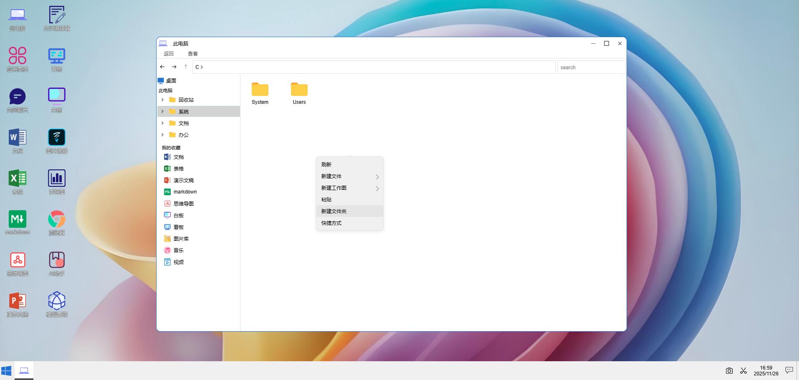Select the 白板 desktop icon
The width and height of the screenshot is (799, 380).
[x=57, y=100]
